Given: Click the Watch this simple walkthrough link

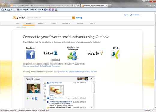Looking at the screenshot, I should [79, 72].
